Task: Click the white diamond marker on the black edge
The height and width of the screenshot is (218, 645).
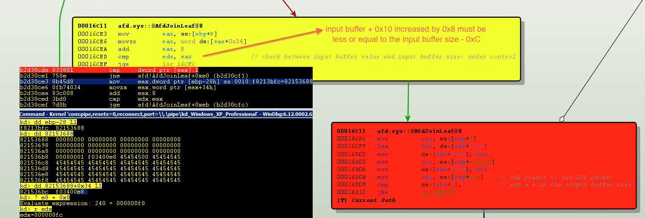Action: pyautogui.click(x=562, y=119)
